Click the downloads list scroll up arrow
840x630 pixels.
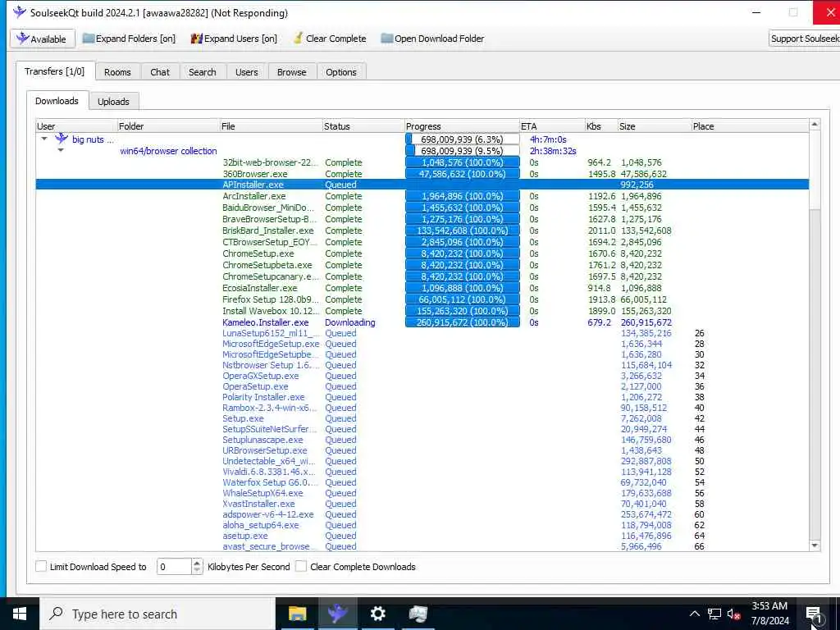click(x=815, y=125)
